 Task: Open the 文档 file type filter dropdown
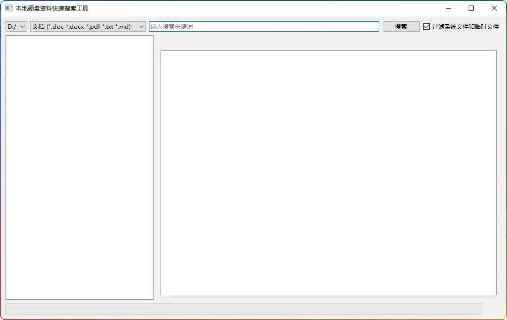tap(88, 27)
